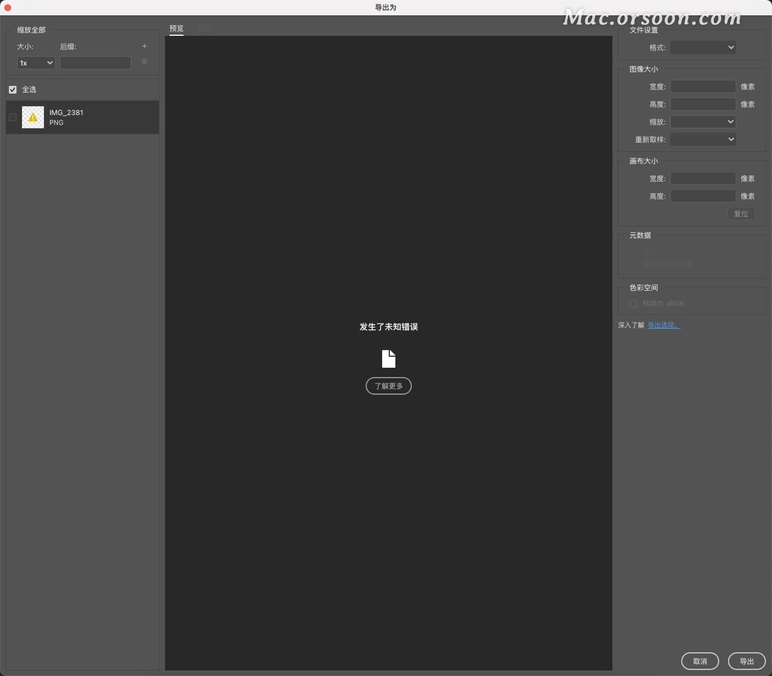772x676 pixels.
Task: Toggle the 全选 (select all) checkbox
Action: pyautogui.click(x=12, y=89)
